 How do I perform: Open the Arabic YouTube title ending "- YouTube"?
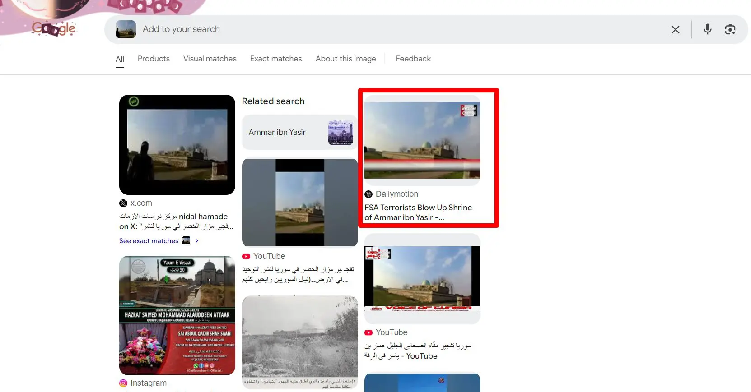click(418, 351)
